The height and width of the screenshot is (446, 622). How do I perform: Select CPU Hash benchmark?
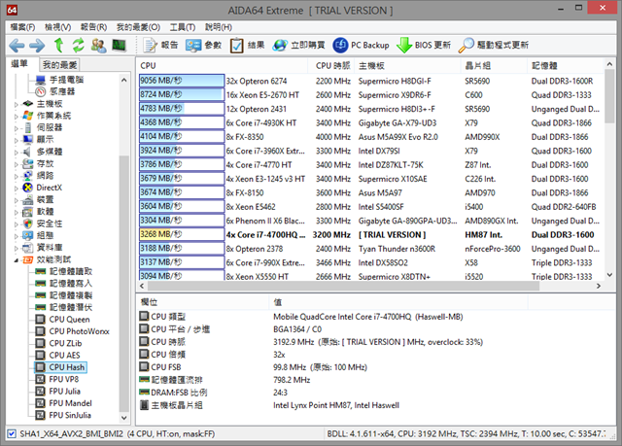click(66, 367)
